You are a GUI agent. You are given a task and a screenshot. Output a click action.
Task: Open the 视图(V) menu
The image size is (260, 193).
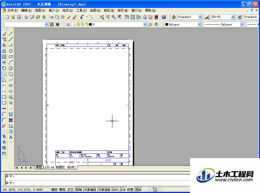click(40, 10)
